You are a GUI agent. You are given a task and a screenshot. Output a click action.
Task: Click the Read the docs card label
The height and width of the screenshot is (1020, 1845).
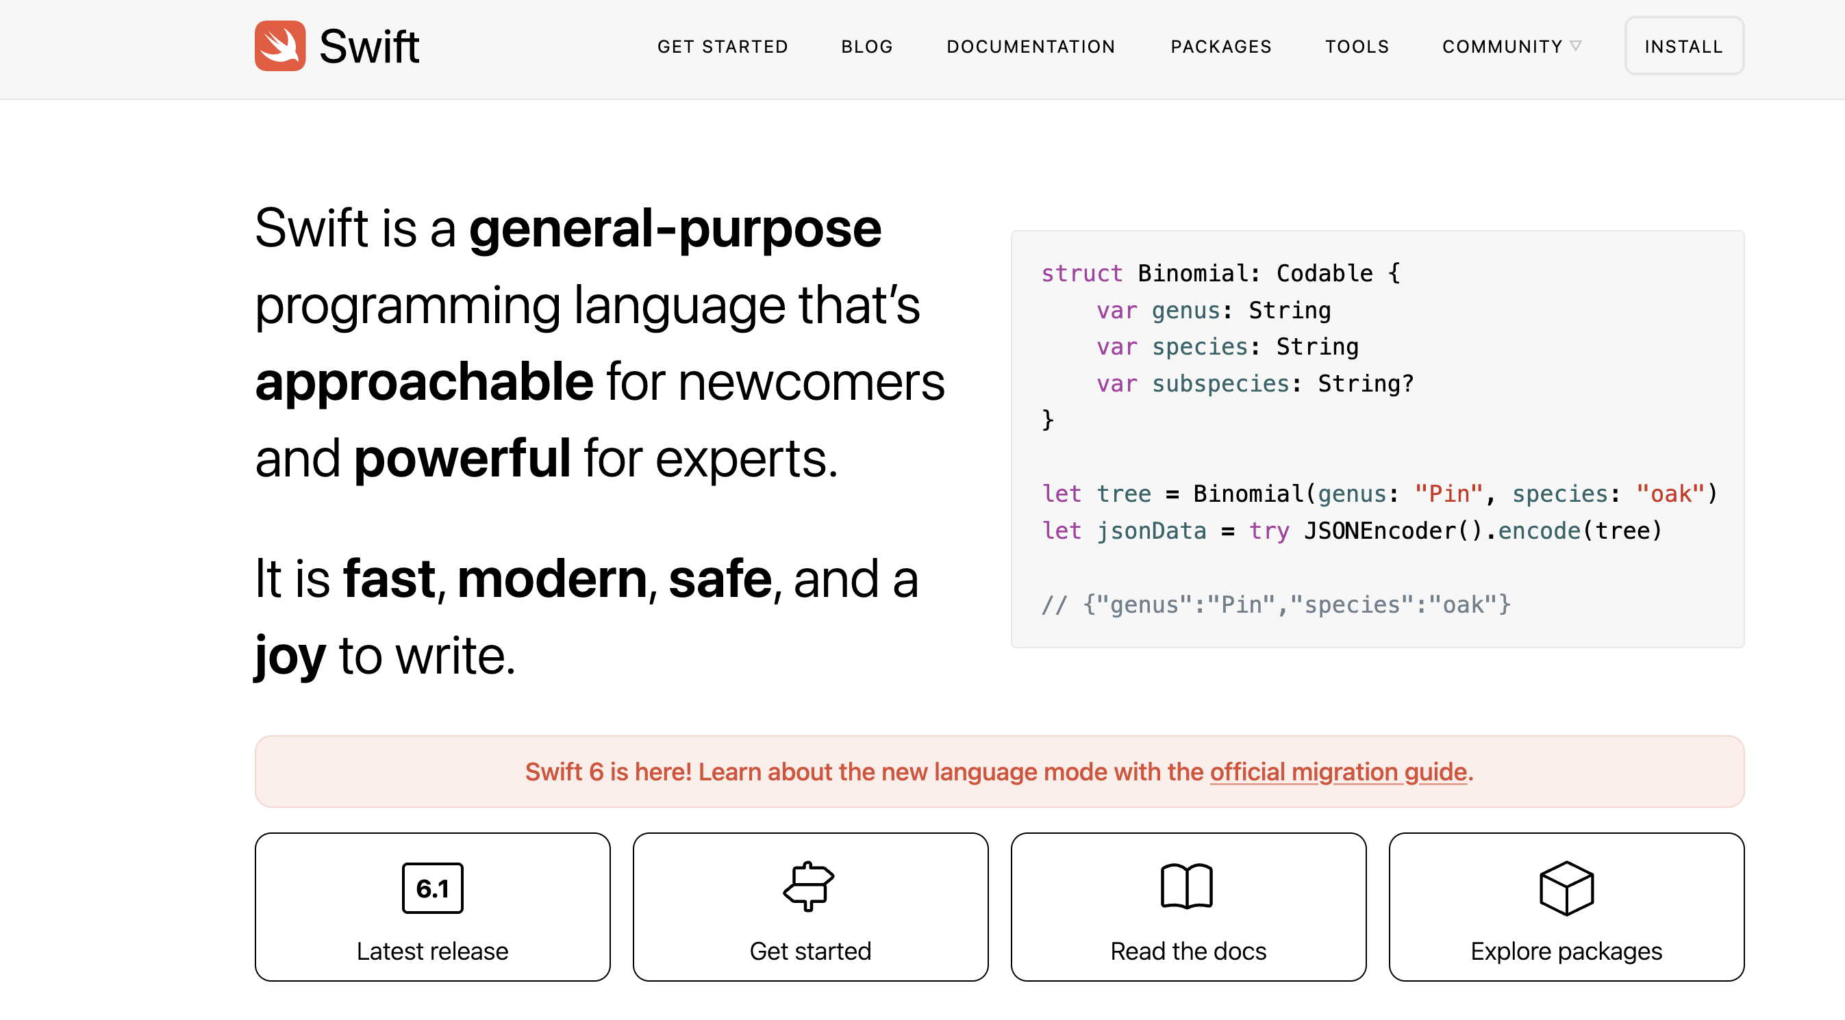pyautogui.click(x=1188, y=951)
